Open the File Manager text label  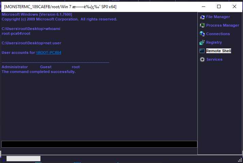(218, 17)
